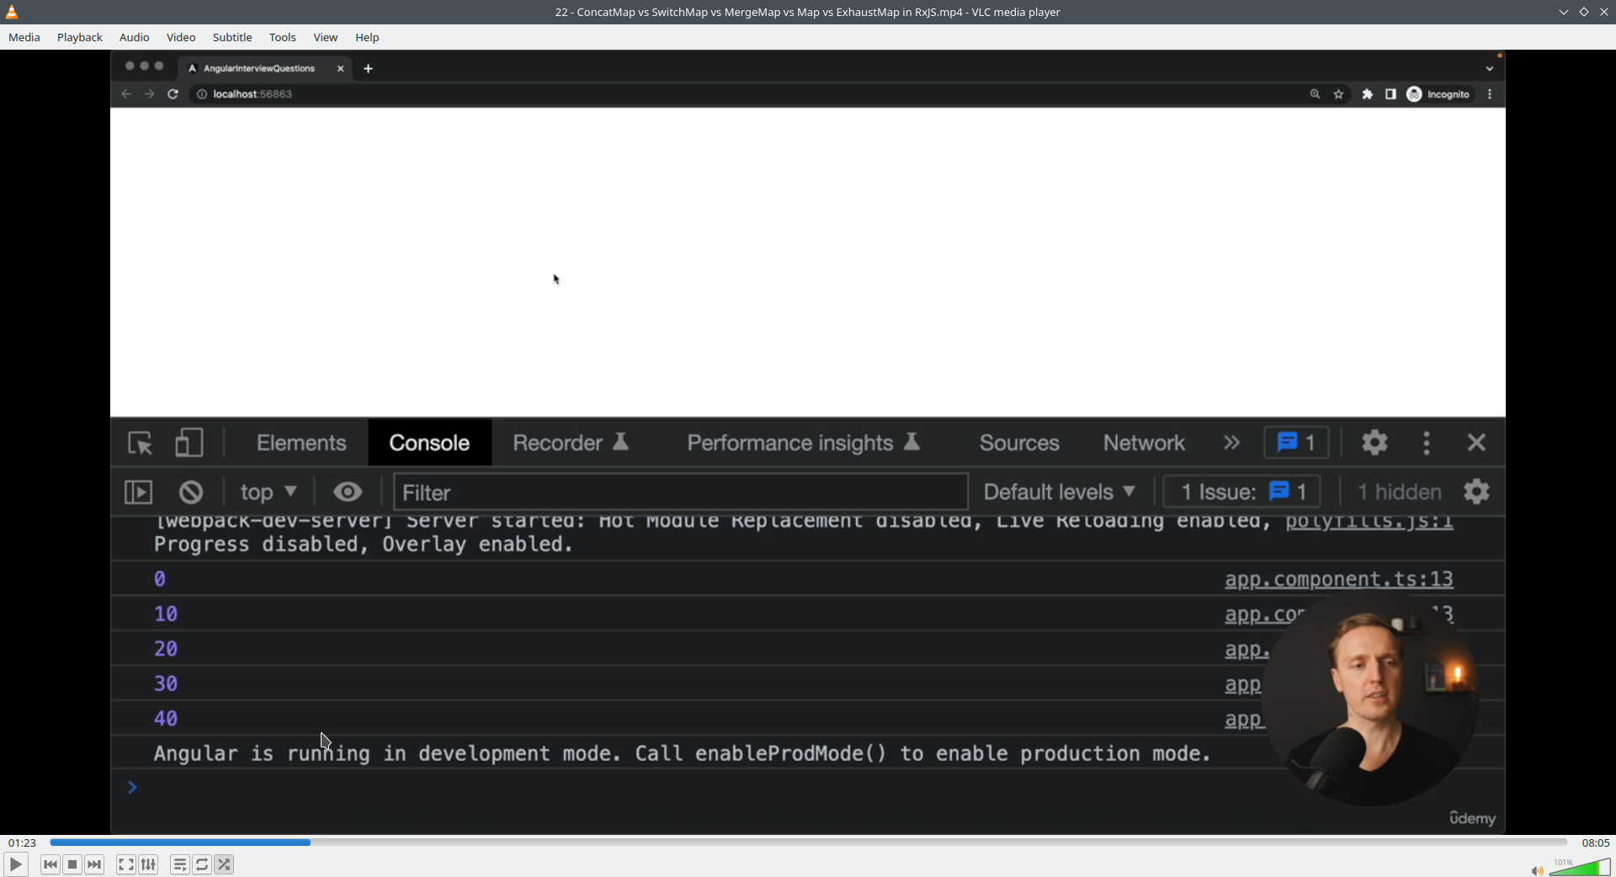Open the Tools menu
The height and width of the screenshot is (877, 1616).
283,37
